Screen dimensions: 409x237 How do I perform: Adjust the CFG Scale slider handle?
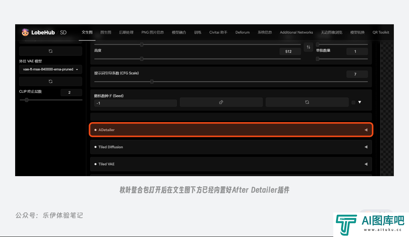152,81
